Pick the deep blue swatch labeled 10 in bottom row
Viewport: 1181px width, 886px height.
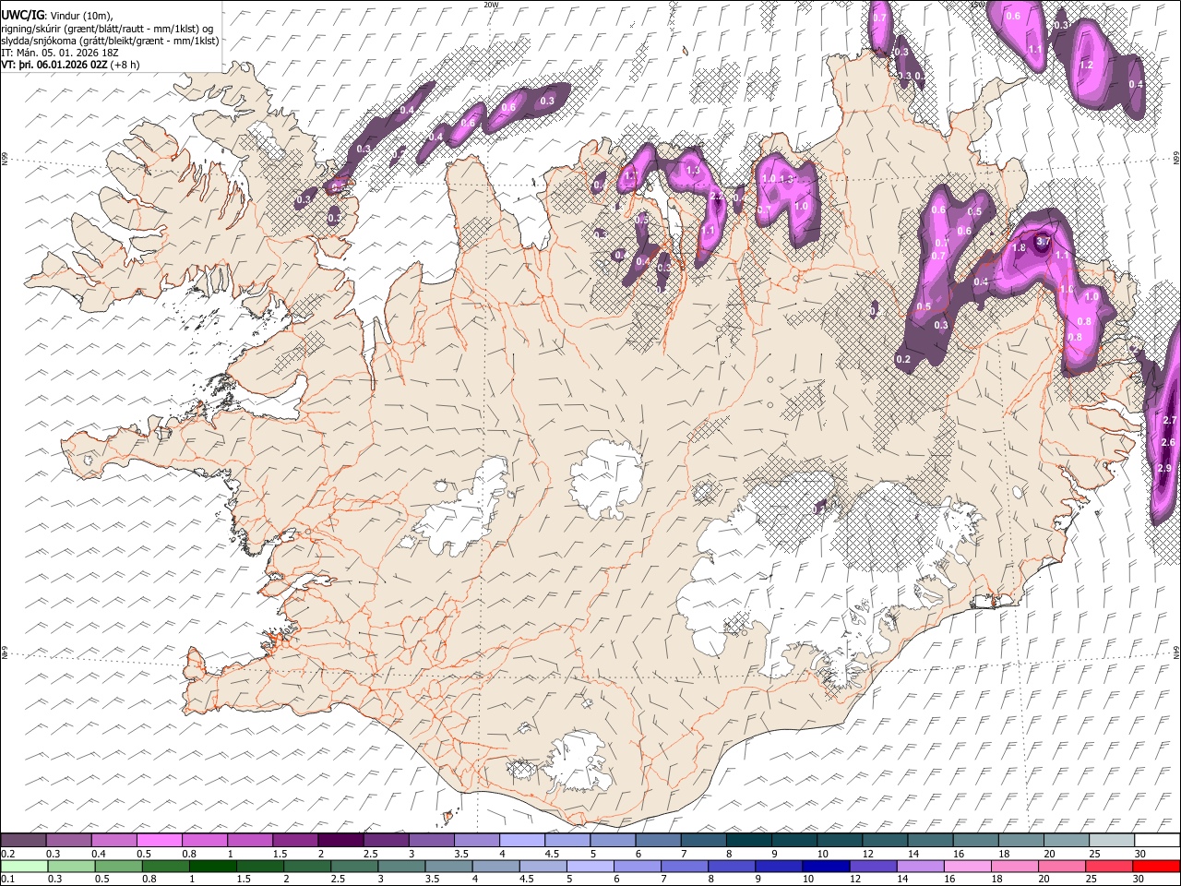pyautogui.click(x=827, y=865)
